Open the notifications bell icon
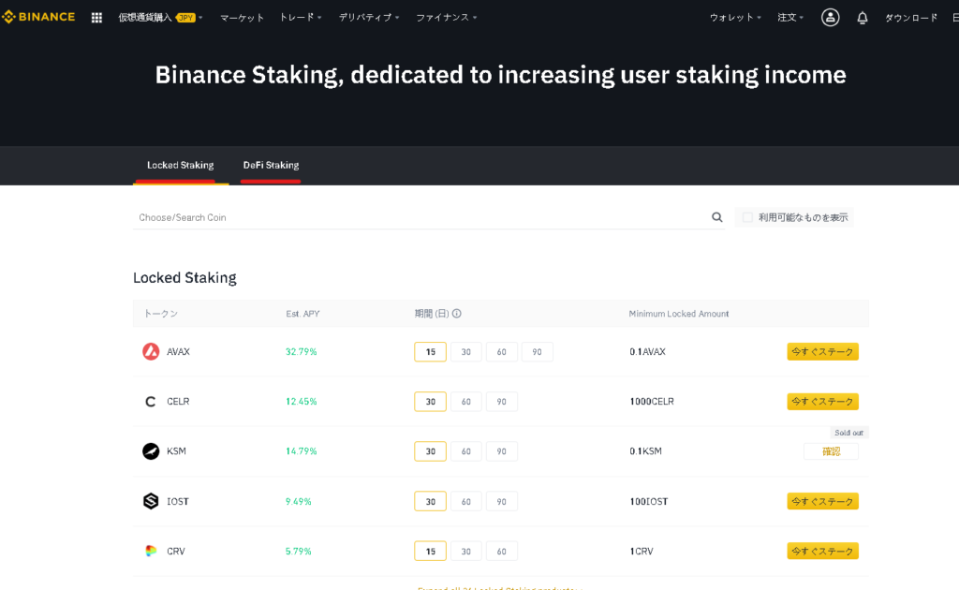The width and height of the screenshot is (959, 590). click(863, 18)
